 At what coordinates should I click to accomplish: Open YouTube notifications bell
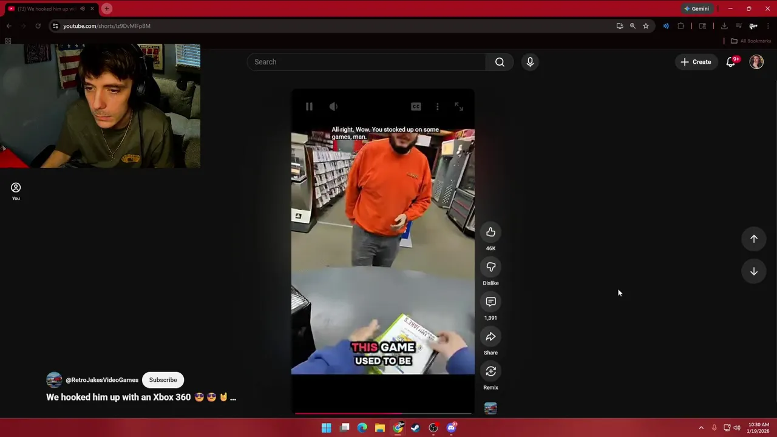(x=731, y=62)
